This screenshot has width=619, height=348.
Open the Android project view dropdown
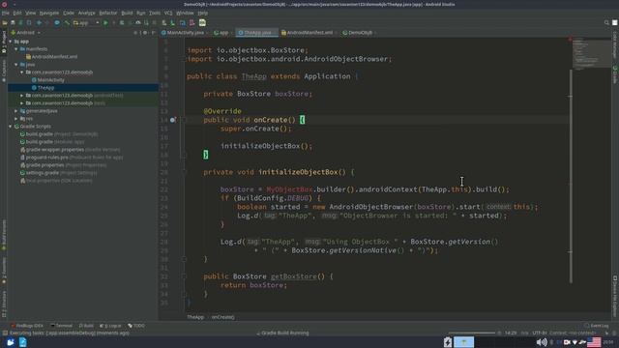tap(26, 33)
